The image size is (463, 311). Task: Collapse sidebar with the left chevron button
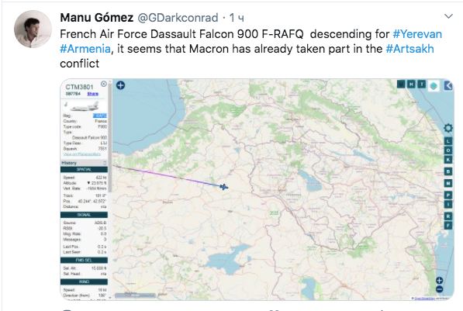coord(448,86)
